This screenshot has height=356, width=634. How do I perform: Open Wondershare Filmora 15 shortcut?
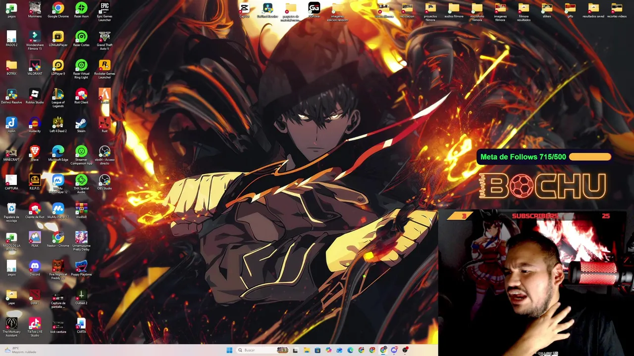click(35, 41)
